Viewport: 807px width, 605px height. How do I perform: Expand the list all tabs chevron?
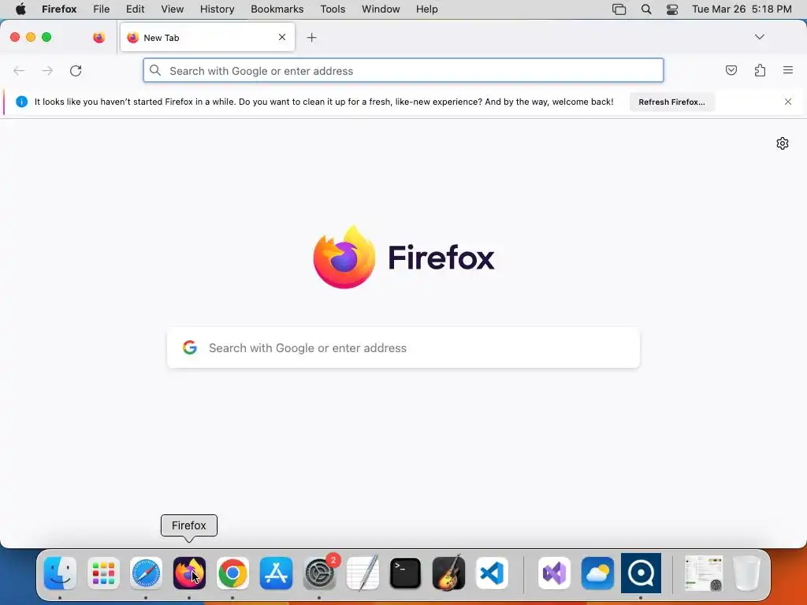tap(759, 37)
